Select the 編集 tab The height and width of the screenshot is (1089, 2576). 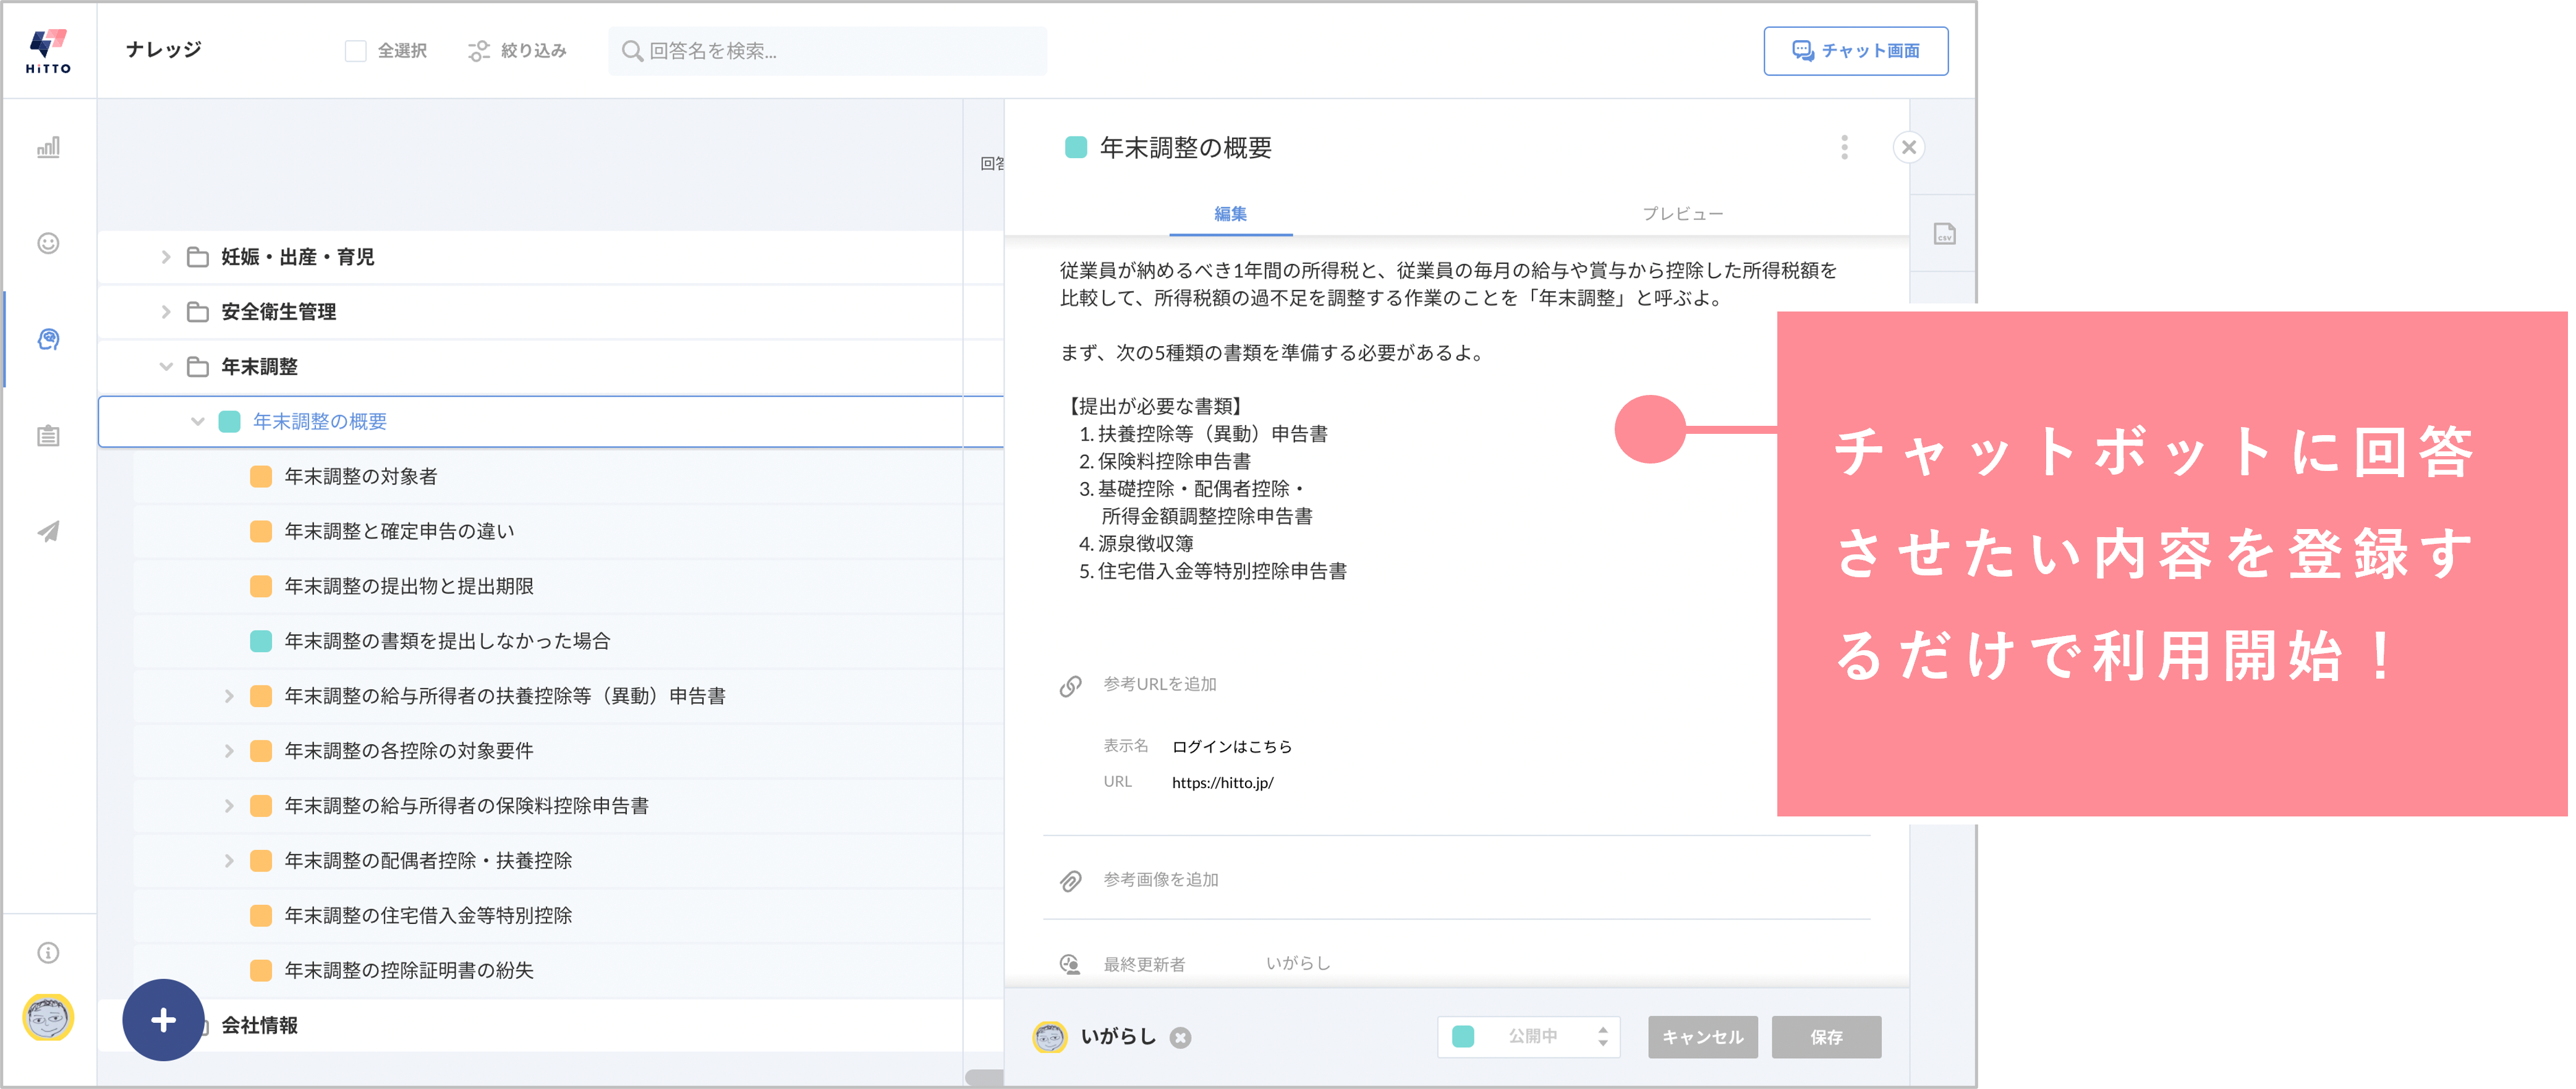1230,214
